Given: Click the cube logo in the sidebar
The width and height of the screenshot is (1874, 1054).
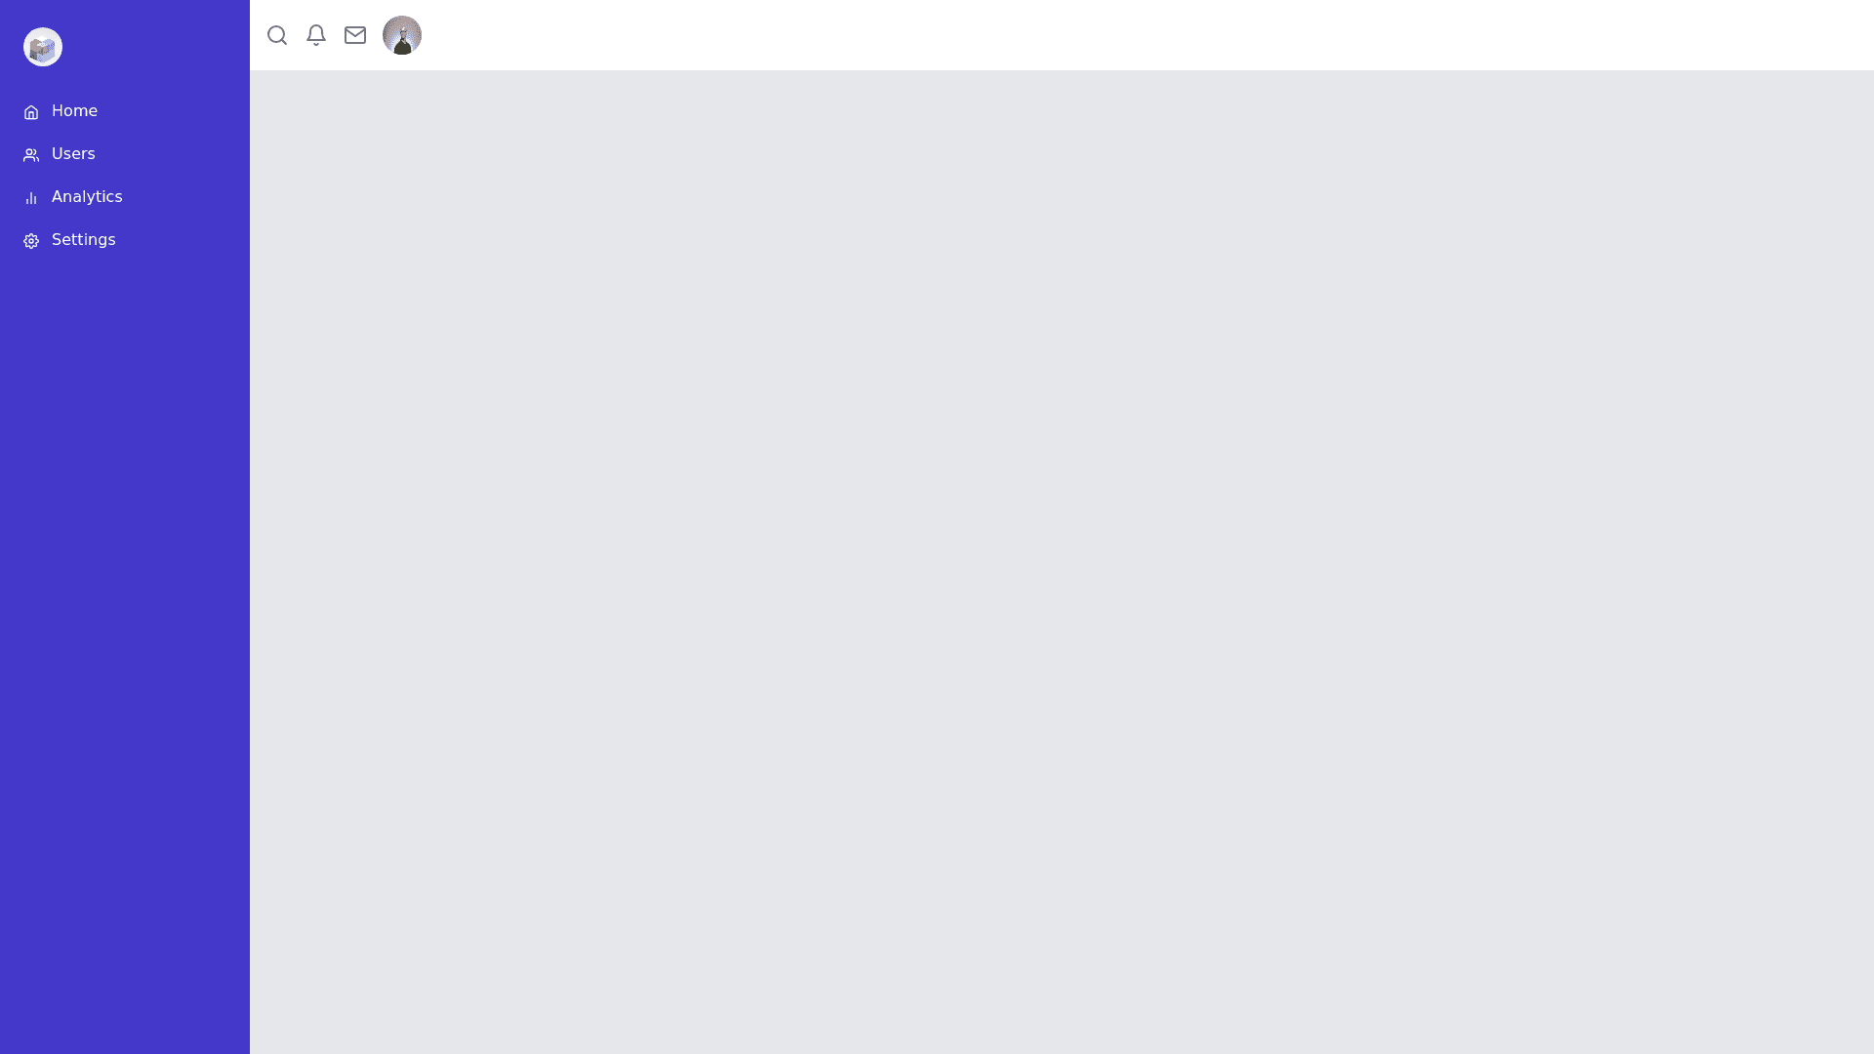Looking at the screenshot, I should click(43, 47).
